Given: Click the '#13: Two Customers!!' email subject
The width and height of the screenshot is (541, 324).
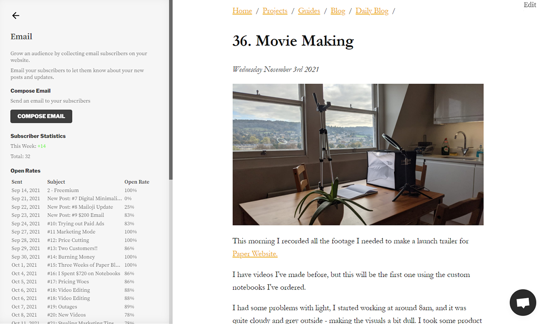Looking at the screenshot, I should point(72,248).
